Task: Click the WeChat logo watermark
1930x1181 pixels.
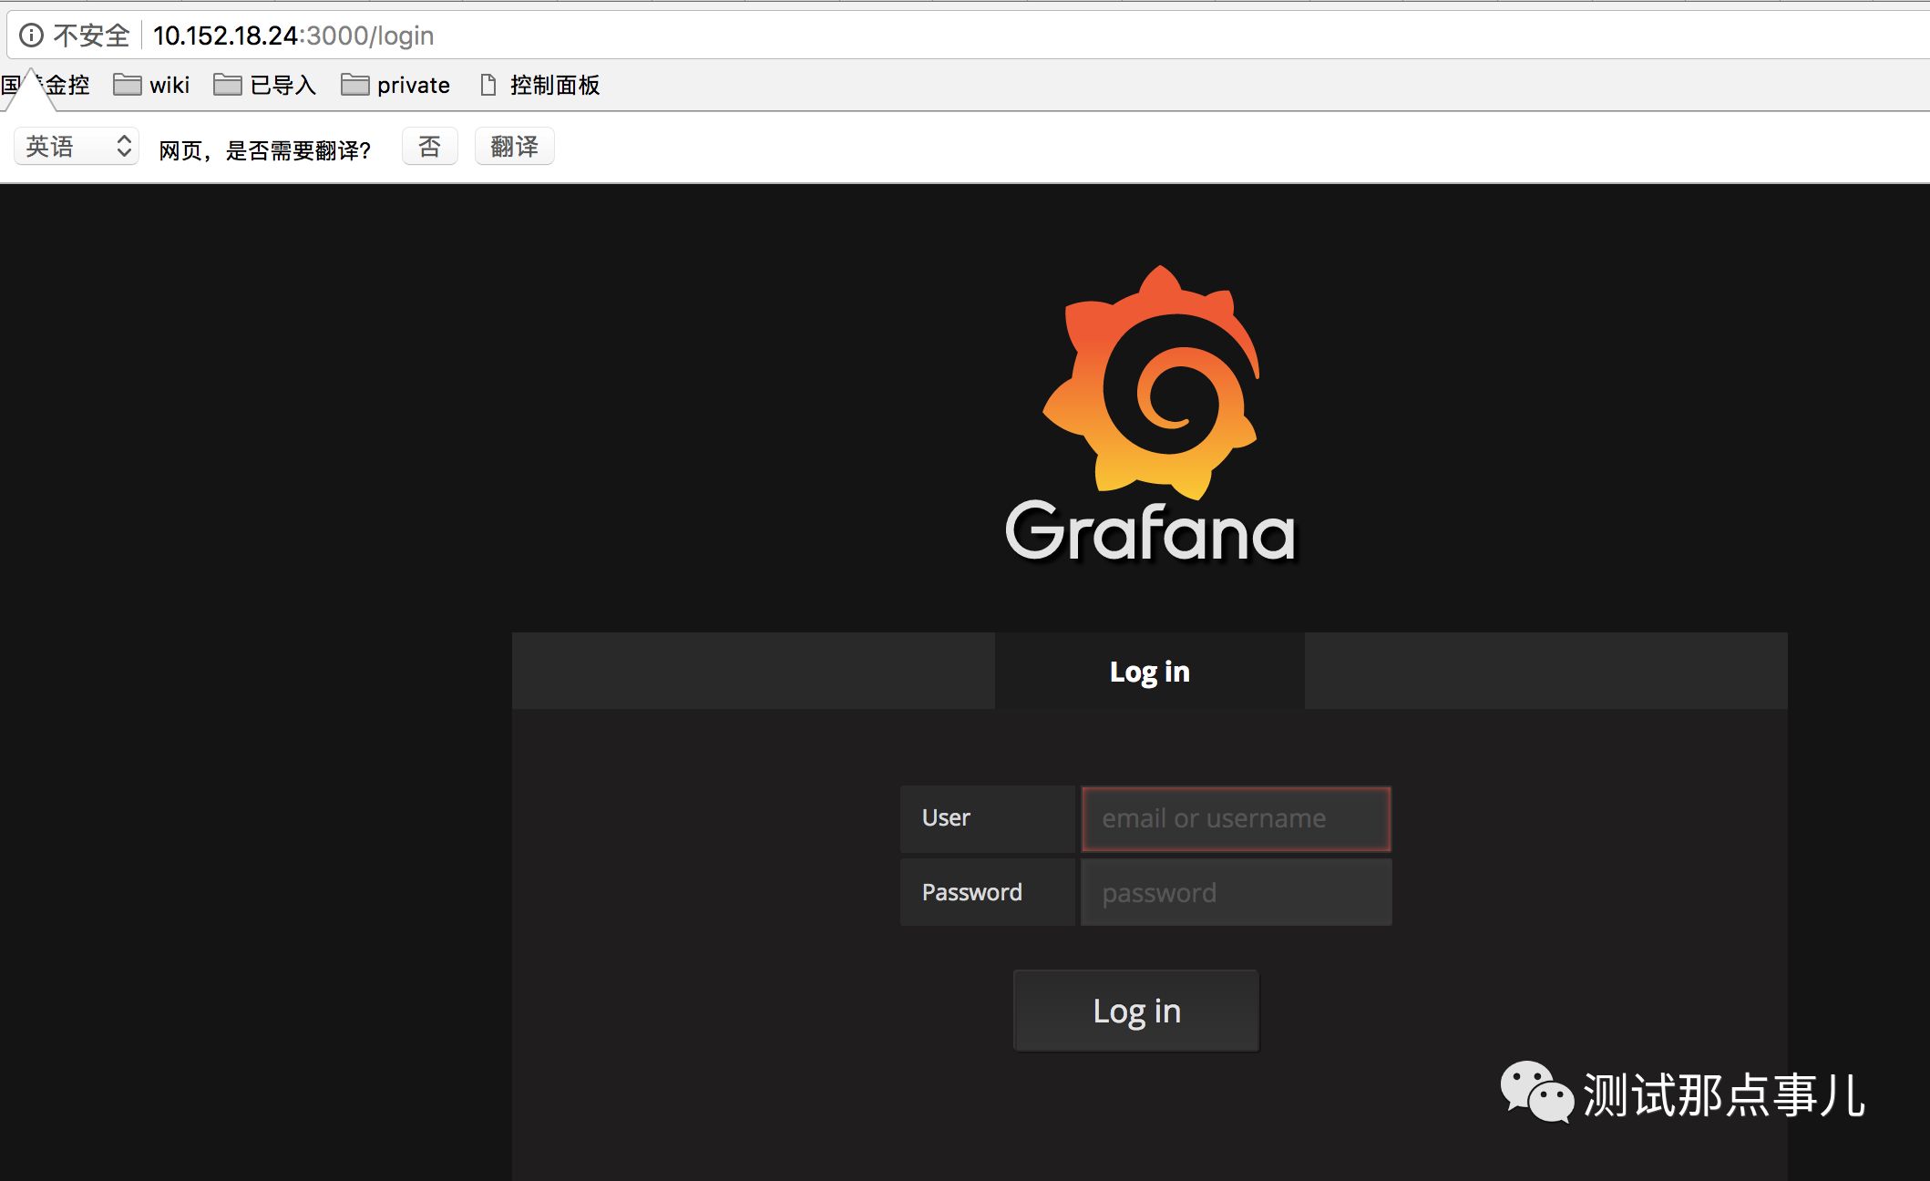Action: pos(1536,1091)
